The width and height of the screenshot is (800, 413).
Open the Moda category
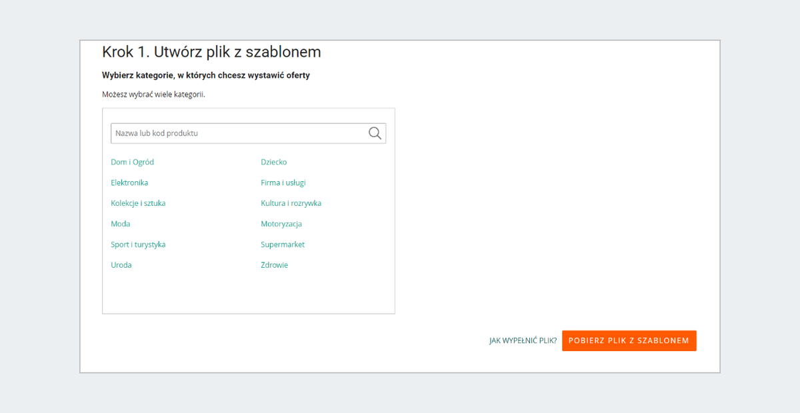[x=121, y=224]
